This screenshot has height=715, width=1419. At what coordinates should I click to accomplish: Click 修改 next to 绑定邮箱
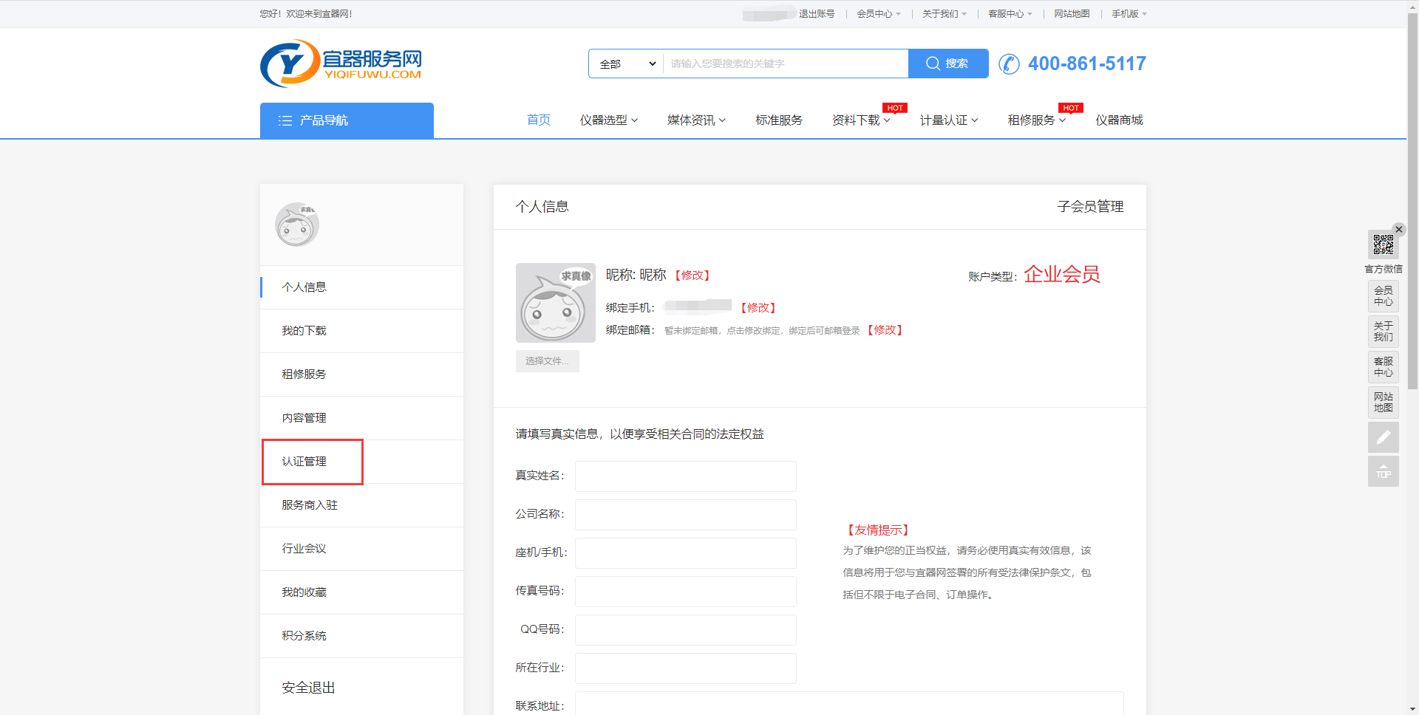(885, 330)
